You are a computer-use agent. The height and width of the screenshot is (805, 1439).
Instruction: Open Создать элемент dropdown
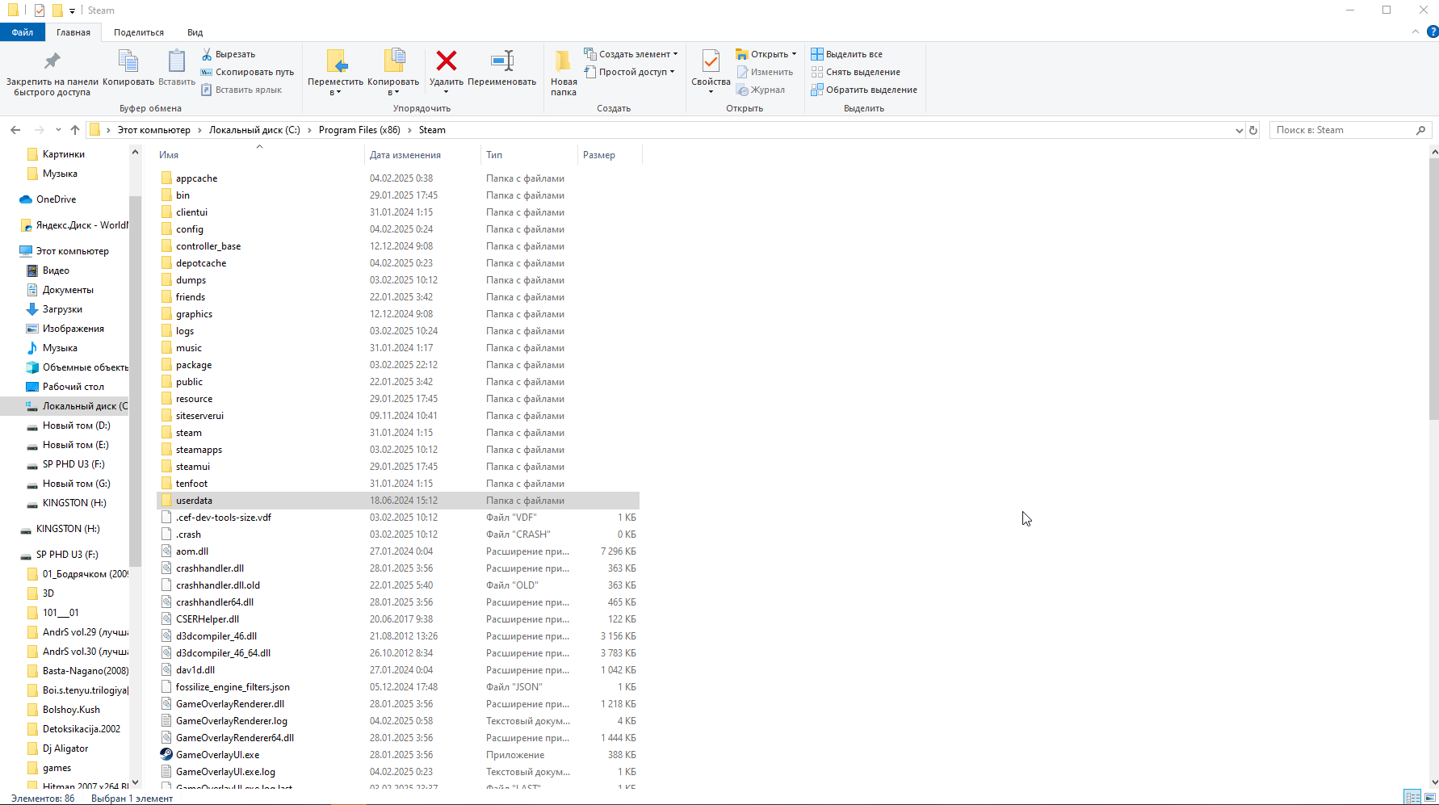pyautogui.click(x=631, y=54)
